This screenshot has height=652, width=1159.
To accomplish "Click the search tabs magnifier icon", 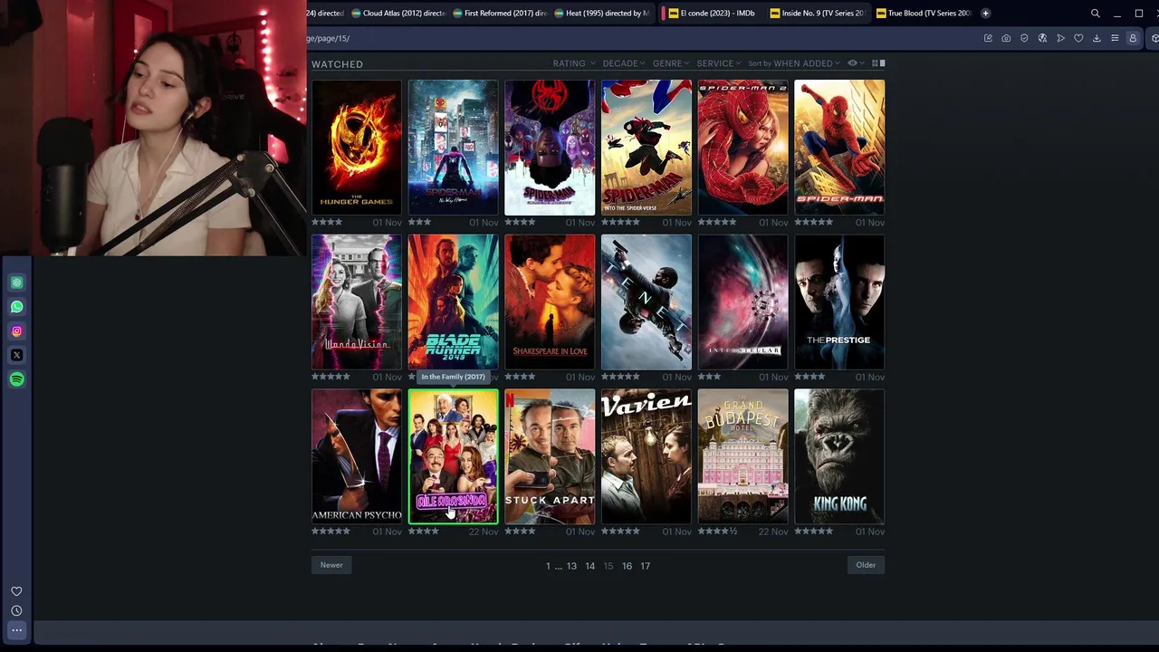I will (1095, 14).
